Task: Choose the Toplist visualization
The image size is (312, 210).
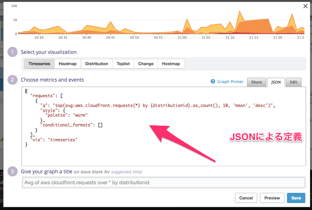Action: [123, 64]
